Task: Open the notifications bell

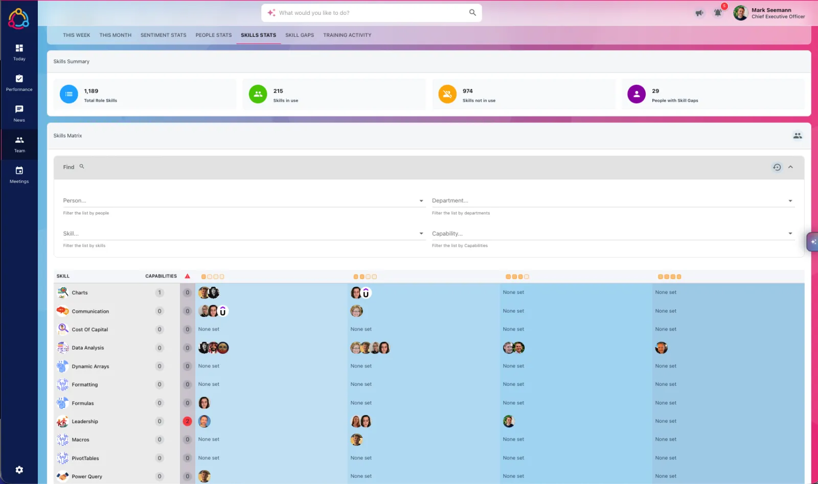Action: (718, 13)
